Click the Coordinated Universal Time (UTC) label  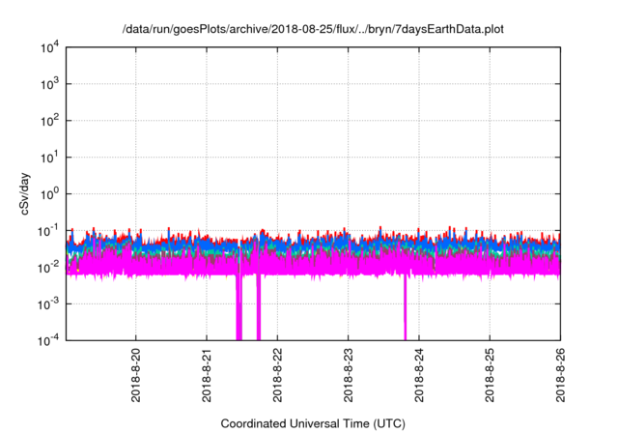coord(313,423)
